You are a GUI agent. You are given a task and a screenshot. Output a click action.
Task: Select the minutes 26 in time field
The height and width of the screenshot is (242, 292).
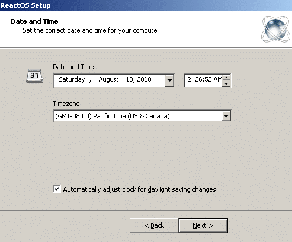click(198, 79)
